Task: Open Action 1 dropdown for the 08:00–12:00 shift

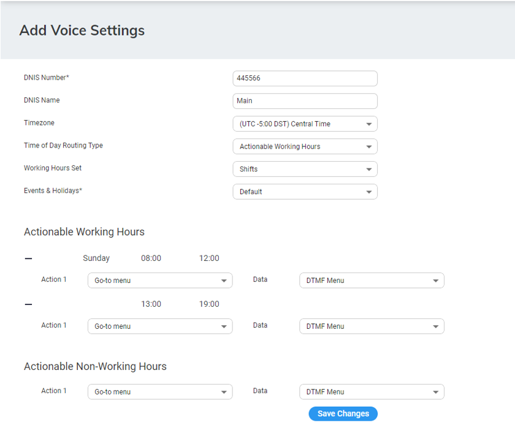Action: 160,280
